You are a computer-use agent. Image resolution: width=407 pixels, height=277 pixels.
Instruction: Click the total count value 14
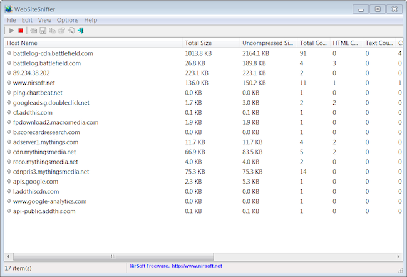click(303, 172)
